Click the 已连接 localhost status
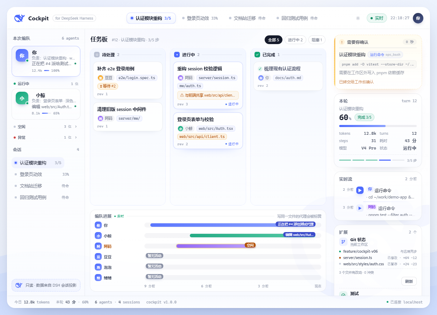The image size is (437, 315). pos(404,302)
